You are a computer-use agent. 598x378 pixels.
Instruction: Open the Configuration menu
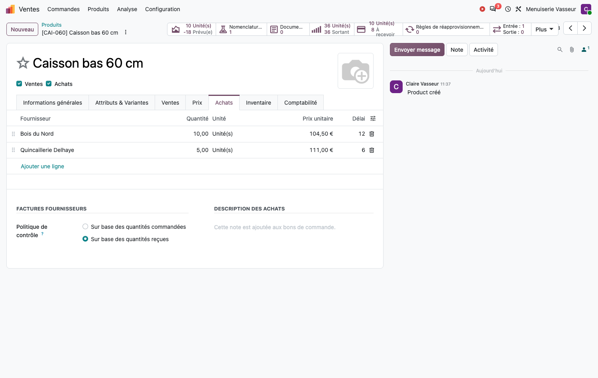162,9
